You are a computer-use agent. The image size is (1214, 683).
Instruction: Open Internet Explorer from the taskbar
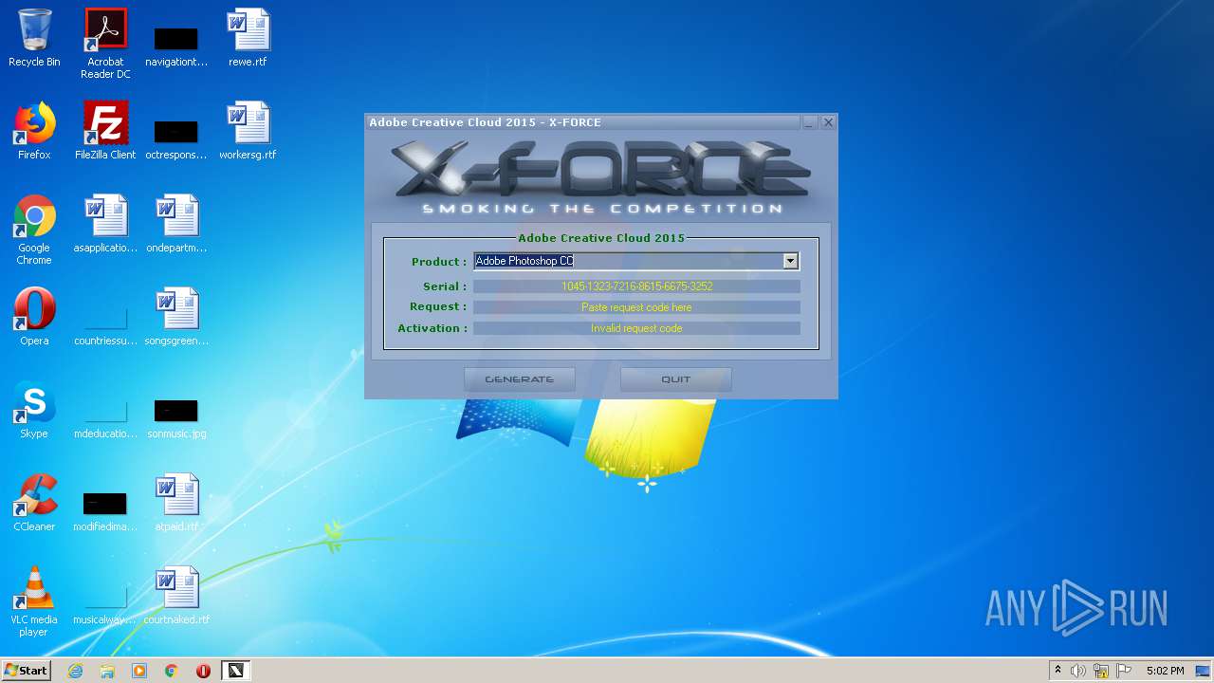(76, 671)
